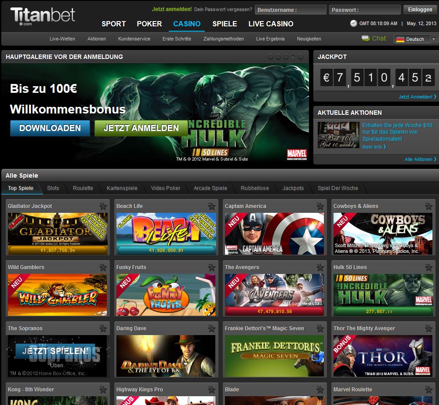Image resolution: width=439 pixels, height=405 pixels.
Task: Go to the POKER section
Action: point(149,24)
